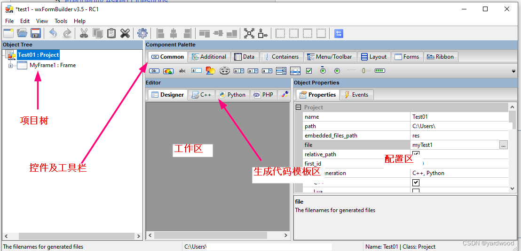Select the wxBitmapButton palette icon
Screen dimensions: 521x251
168,71
